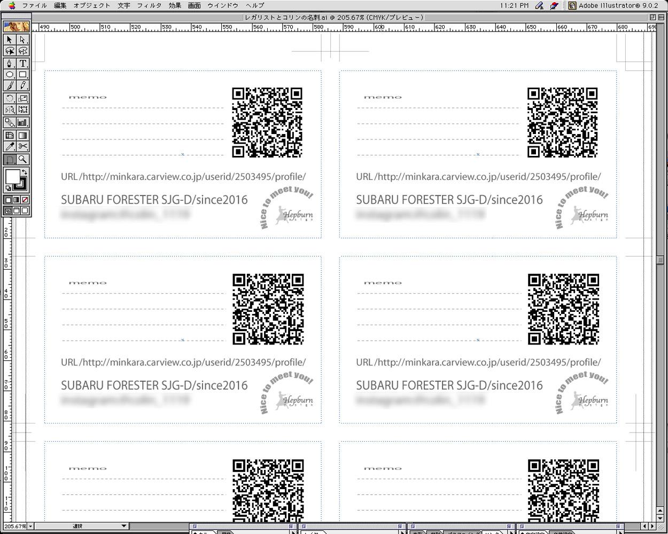
Task: Switch to Full Screen mode
Action: (25, 210)
